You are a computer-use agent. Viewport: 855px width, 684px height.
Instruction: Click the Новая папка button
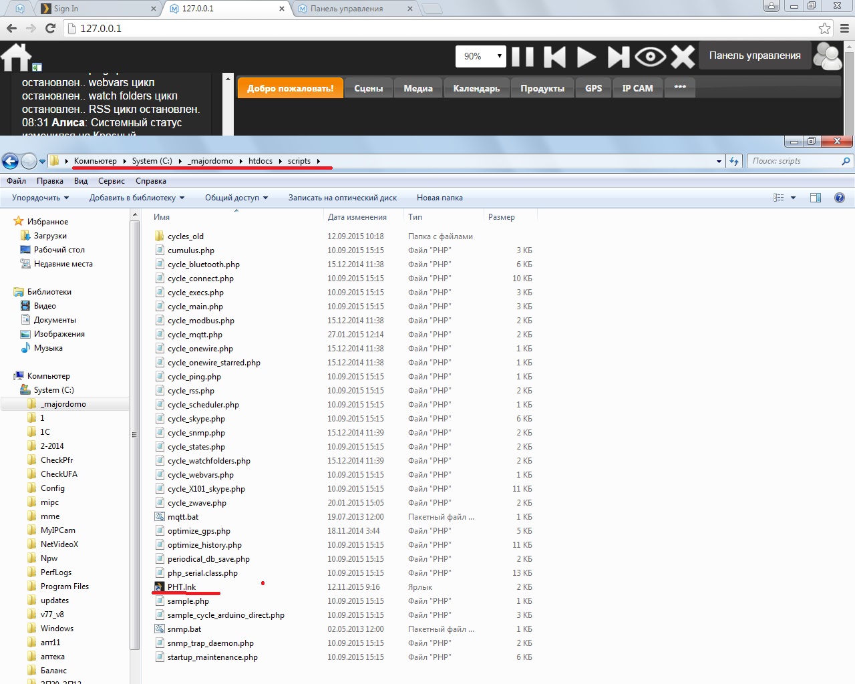point(439,197)
